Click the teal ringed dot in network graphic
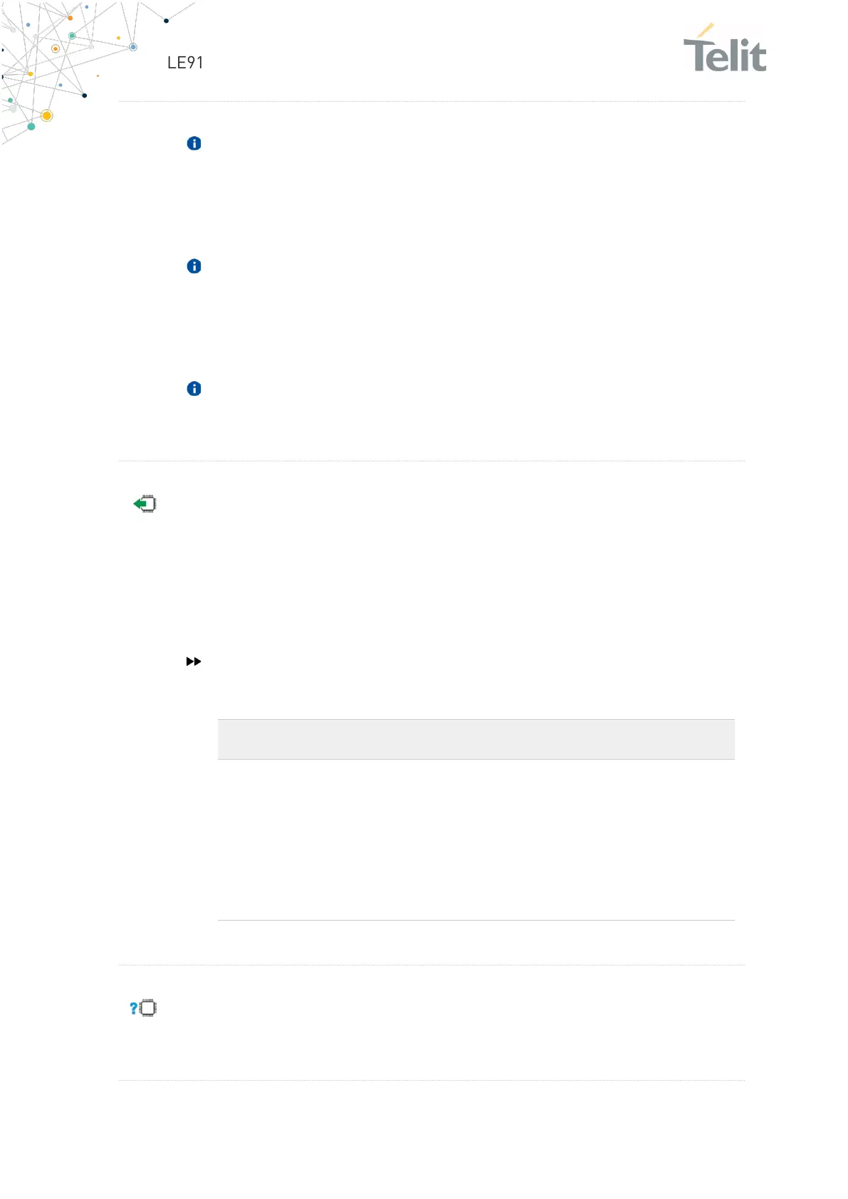 [72, 36]
